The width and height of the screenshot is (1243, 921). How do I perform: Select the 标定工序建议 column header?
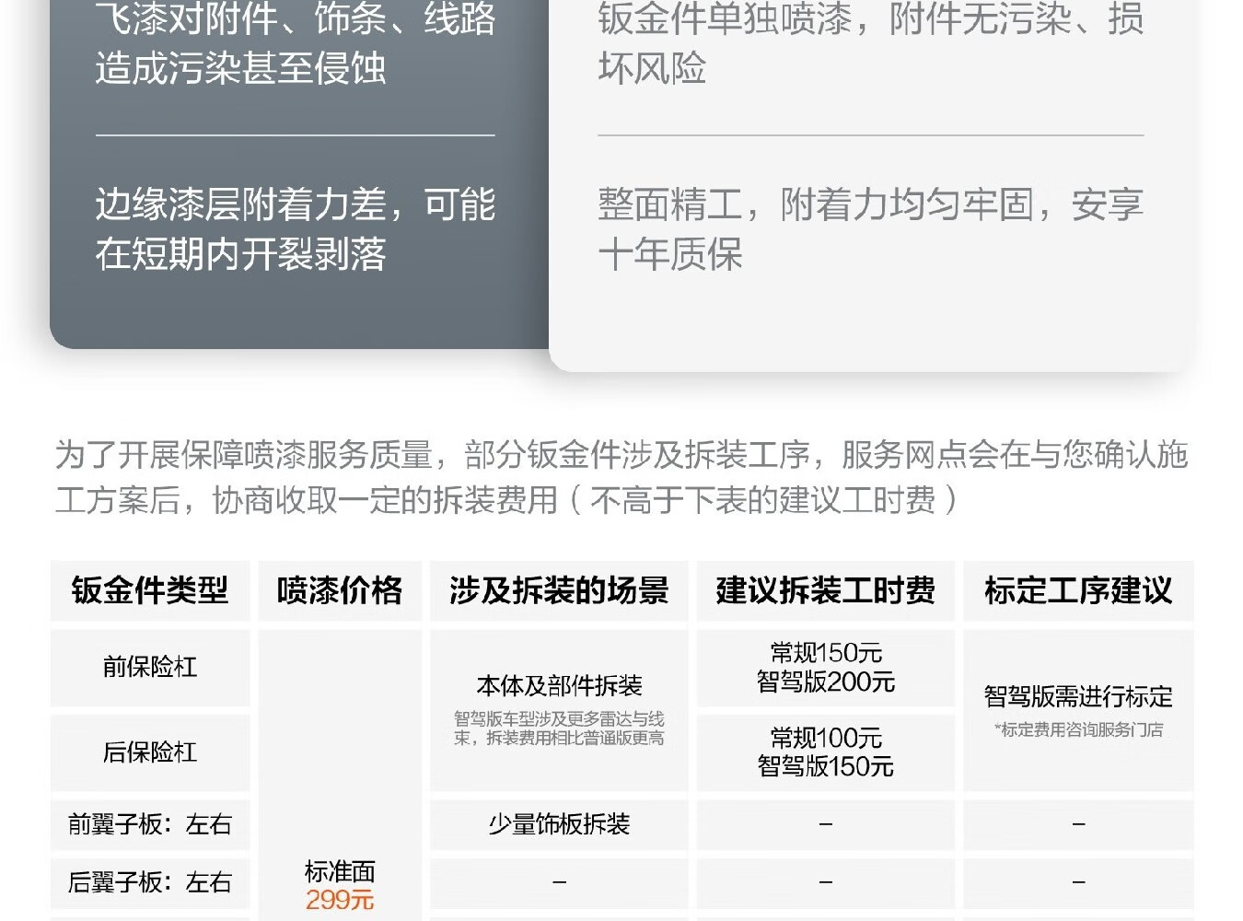pyautogui.click(x=1078, y=590)
